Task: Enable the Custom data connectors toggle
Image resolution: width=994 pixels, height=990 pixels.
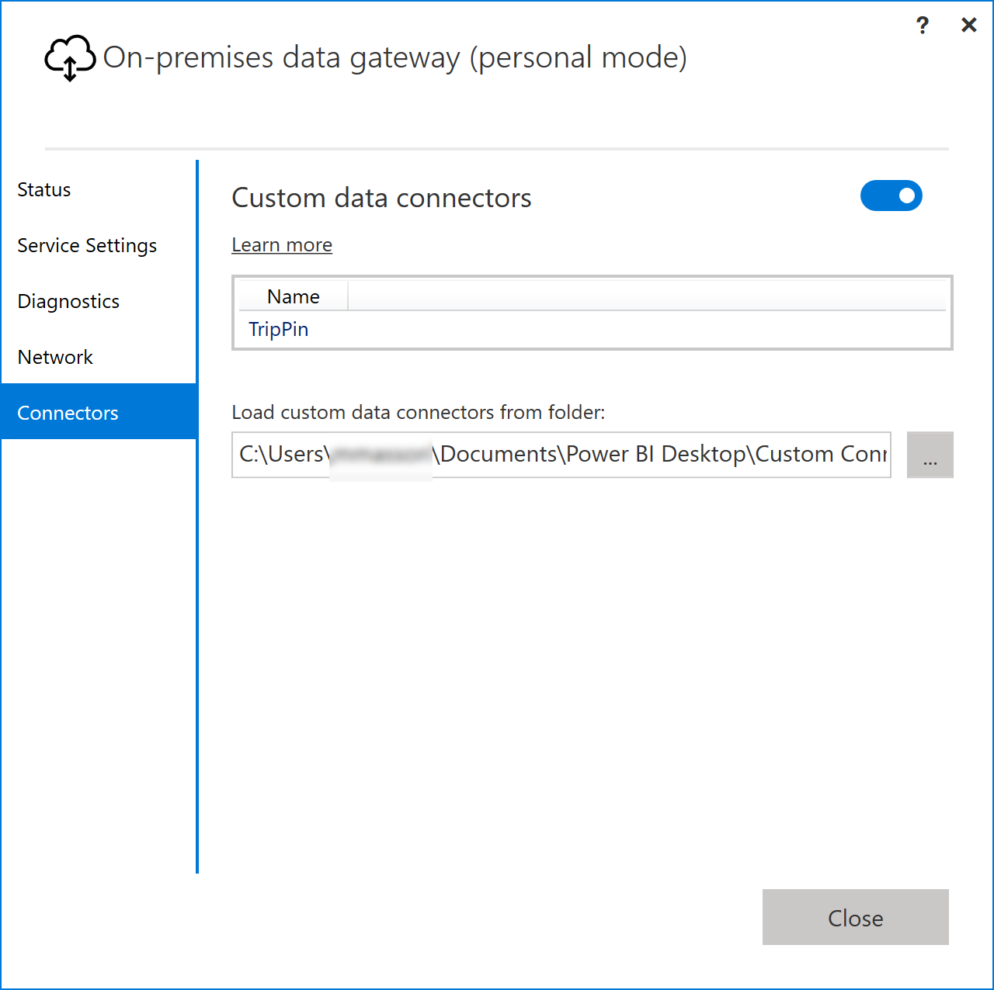Action: [891, 196]
